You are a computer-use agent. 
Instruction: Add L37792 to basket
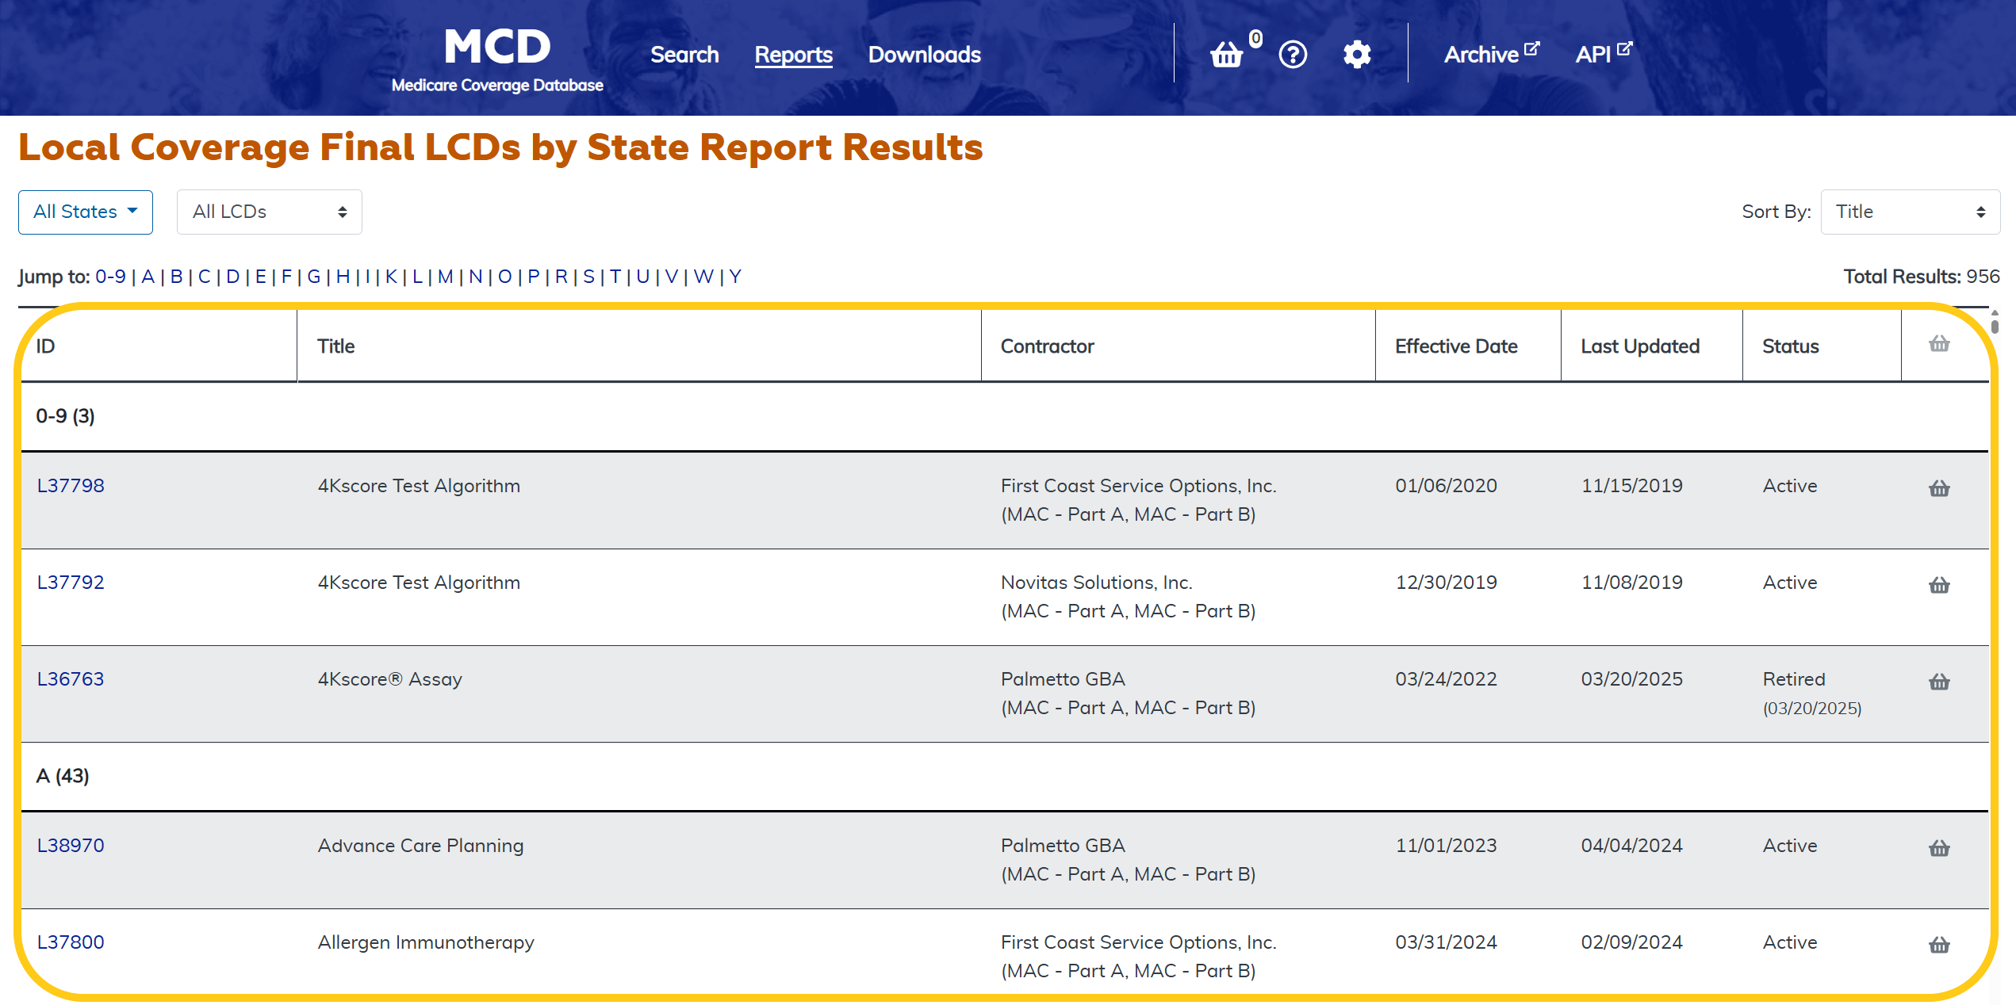point(1939,585)
